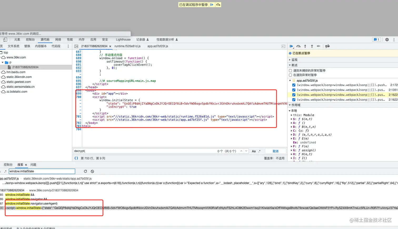Toggle the debugger sidebar panel
Viewport: 398px width, 229px height.
(x=283, y=46)
